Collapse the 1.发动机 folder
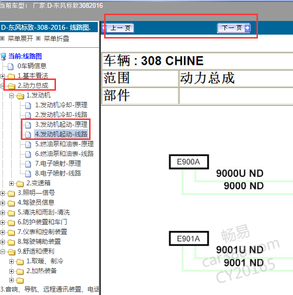 point(12,96)
